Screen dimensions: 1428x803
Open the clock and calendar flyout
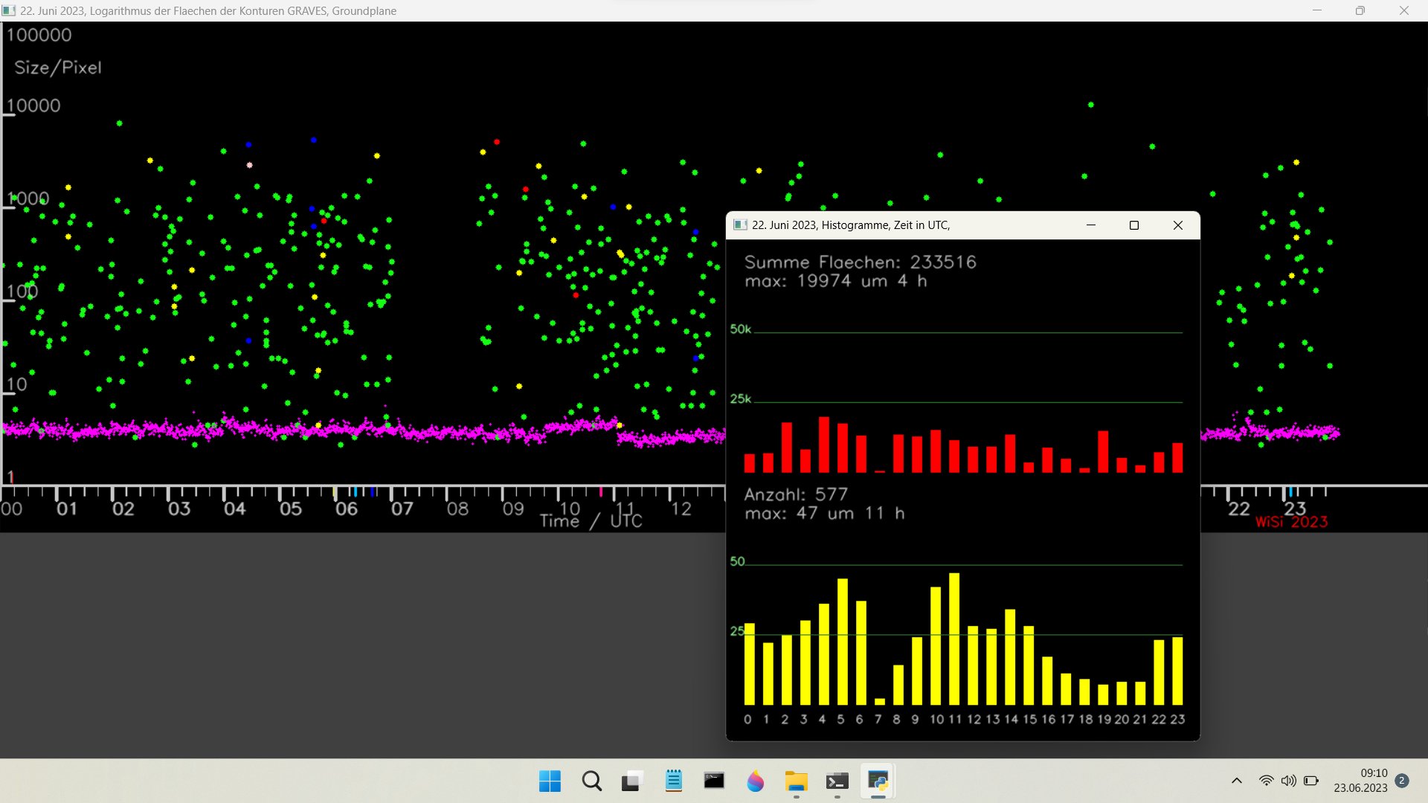pos(1360,781)
